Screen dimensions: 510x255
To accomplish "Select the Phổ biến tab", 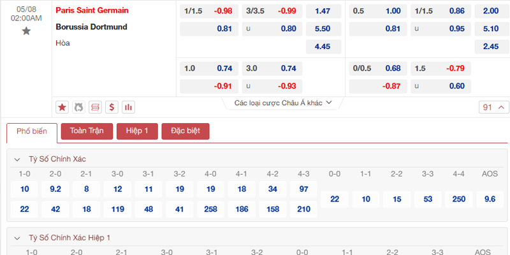I will tap(32, 131).
